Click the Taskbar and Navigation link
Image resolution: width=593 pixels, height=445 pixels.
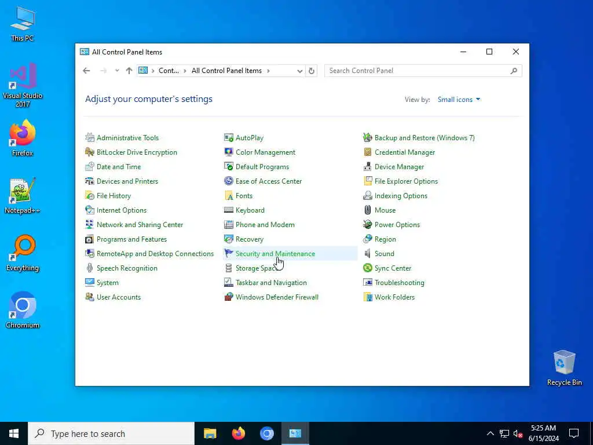271,283
